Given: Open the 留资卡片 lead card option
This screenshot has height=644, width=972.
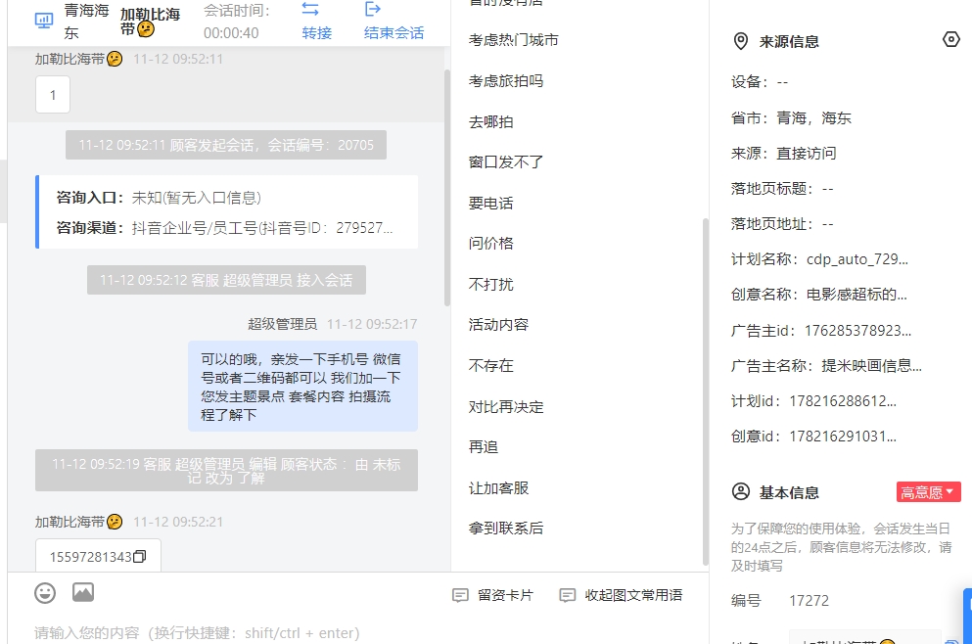Looking at the screenshot, I should pyautogui.click(x=492, y=596).
